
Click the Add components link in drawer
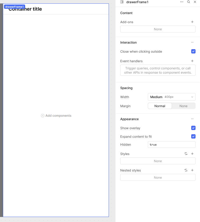coord(56,116)
